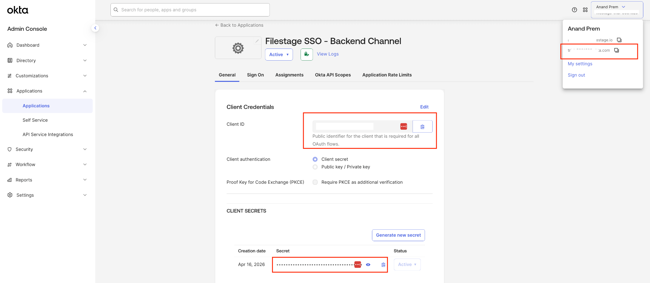Expand the Reports menu chevron
650x283 pixels.
85,180
